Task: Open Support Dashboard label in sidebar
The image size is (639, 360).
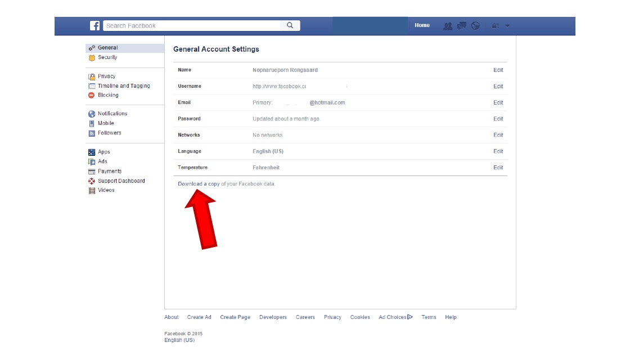Action: coord(121,181)
